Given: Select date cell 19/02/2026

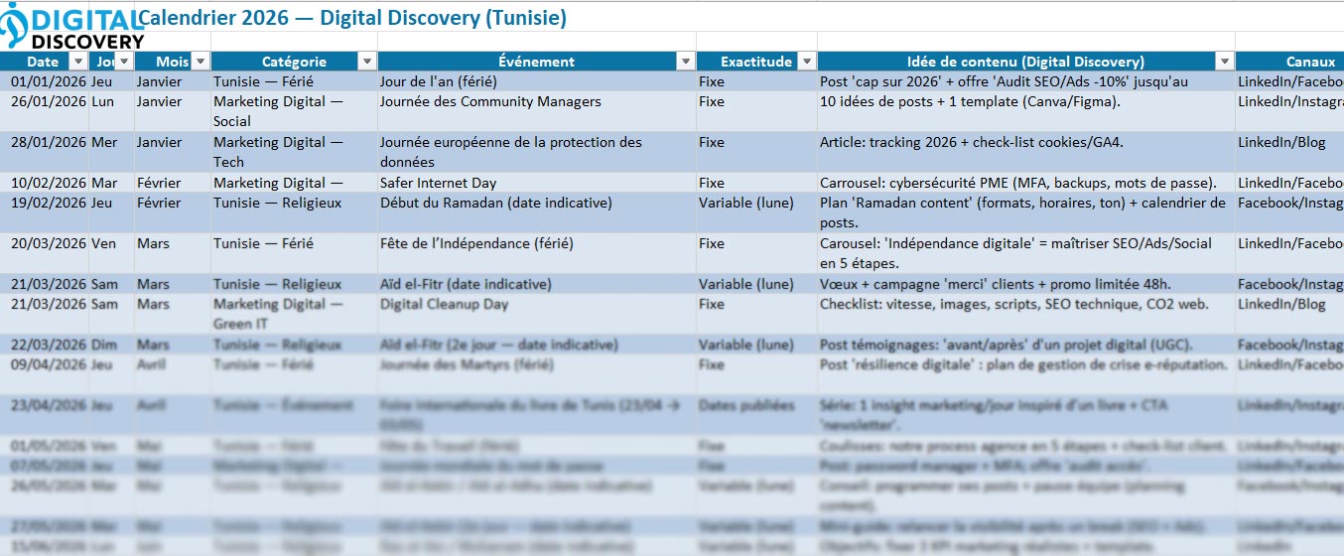Looking at the screenshot, I should (46, 212).
